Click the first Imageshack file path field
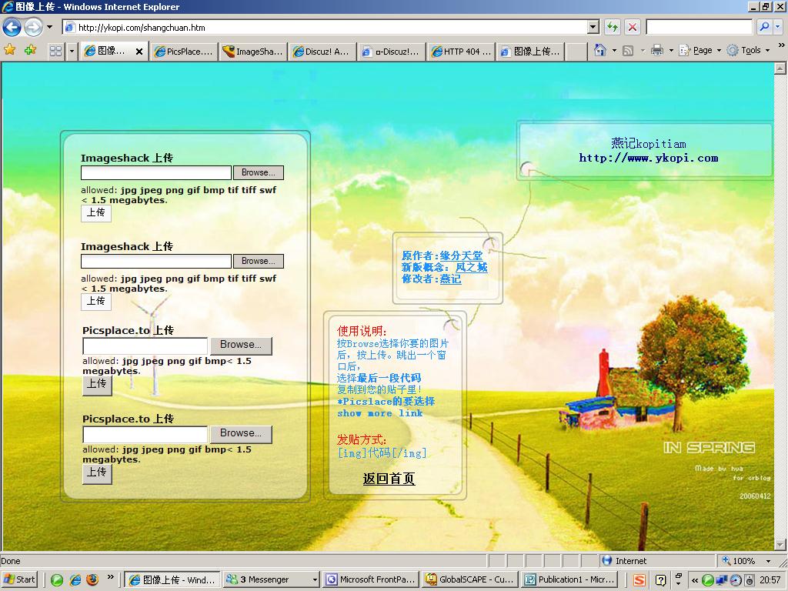Viewport: 788px width, 591px height. tap(156, 173)
